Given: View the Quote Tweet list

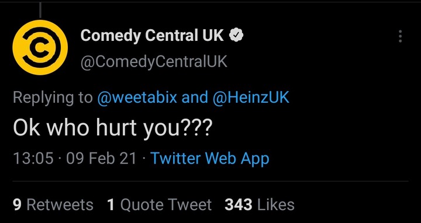Looking at the screenshot, I should (159, 205).
